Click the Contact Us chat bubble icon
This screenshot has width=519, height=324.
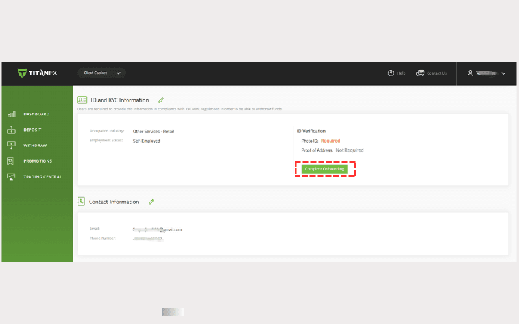tap(420, 73)
